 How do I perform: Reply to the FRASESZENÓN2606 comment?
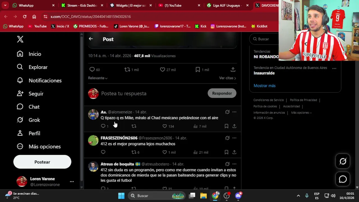coord(103,152)
